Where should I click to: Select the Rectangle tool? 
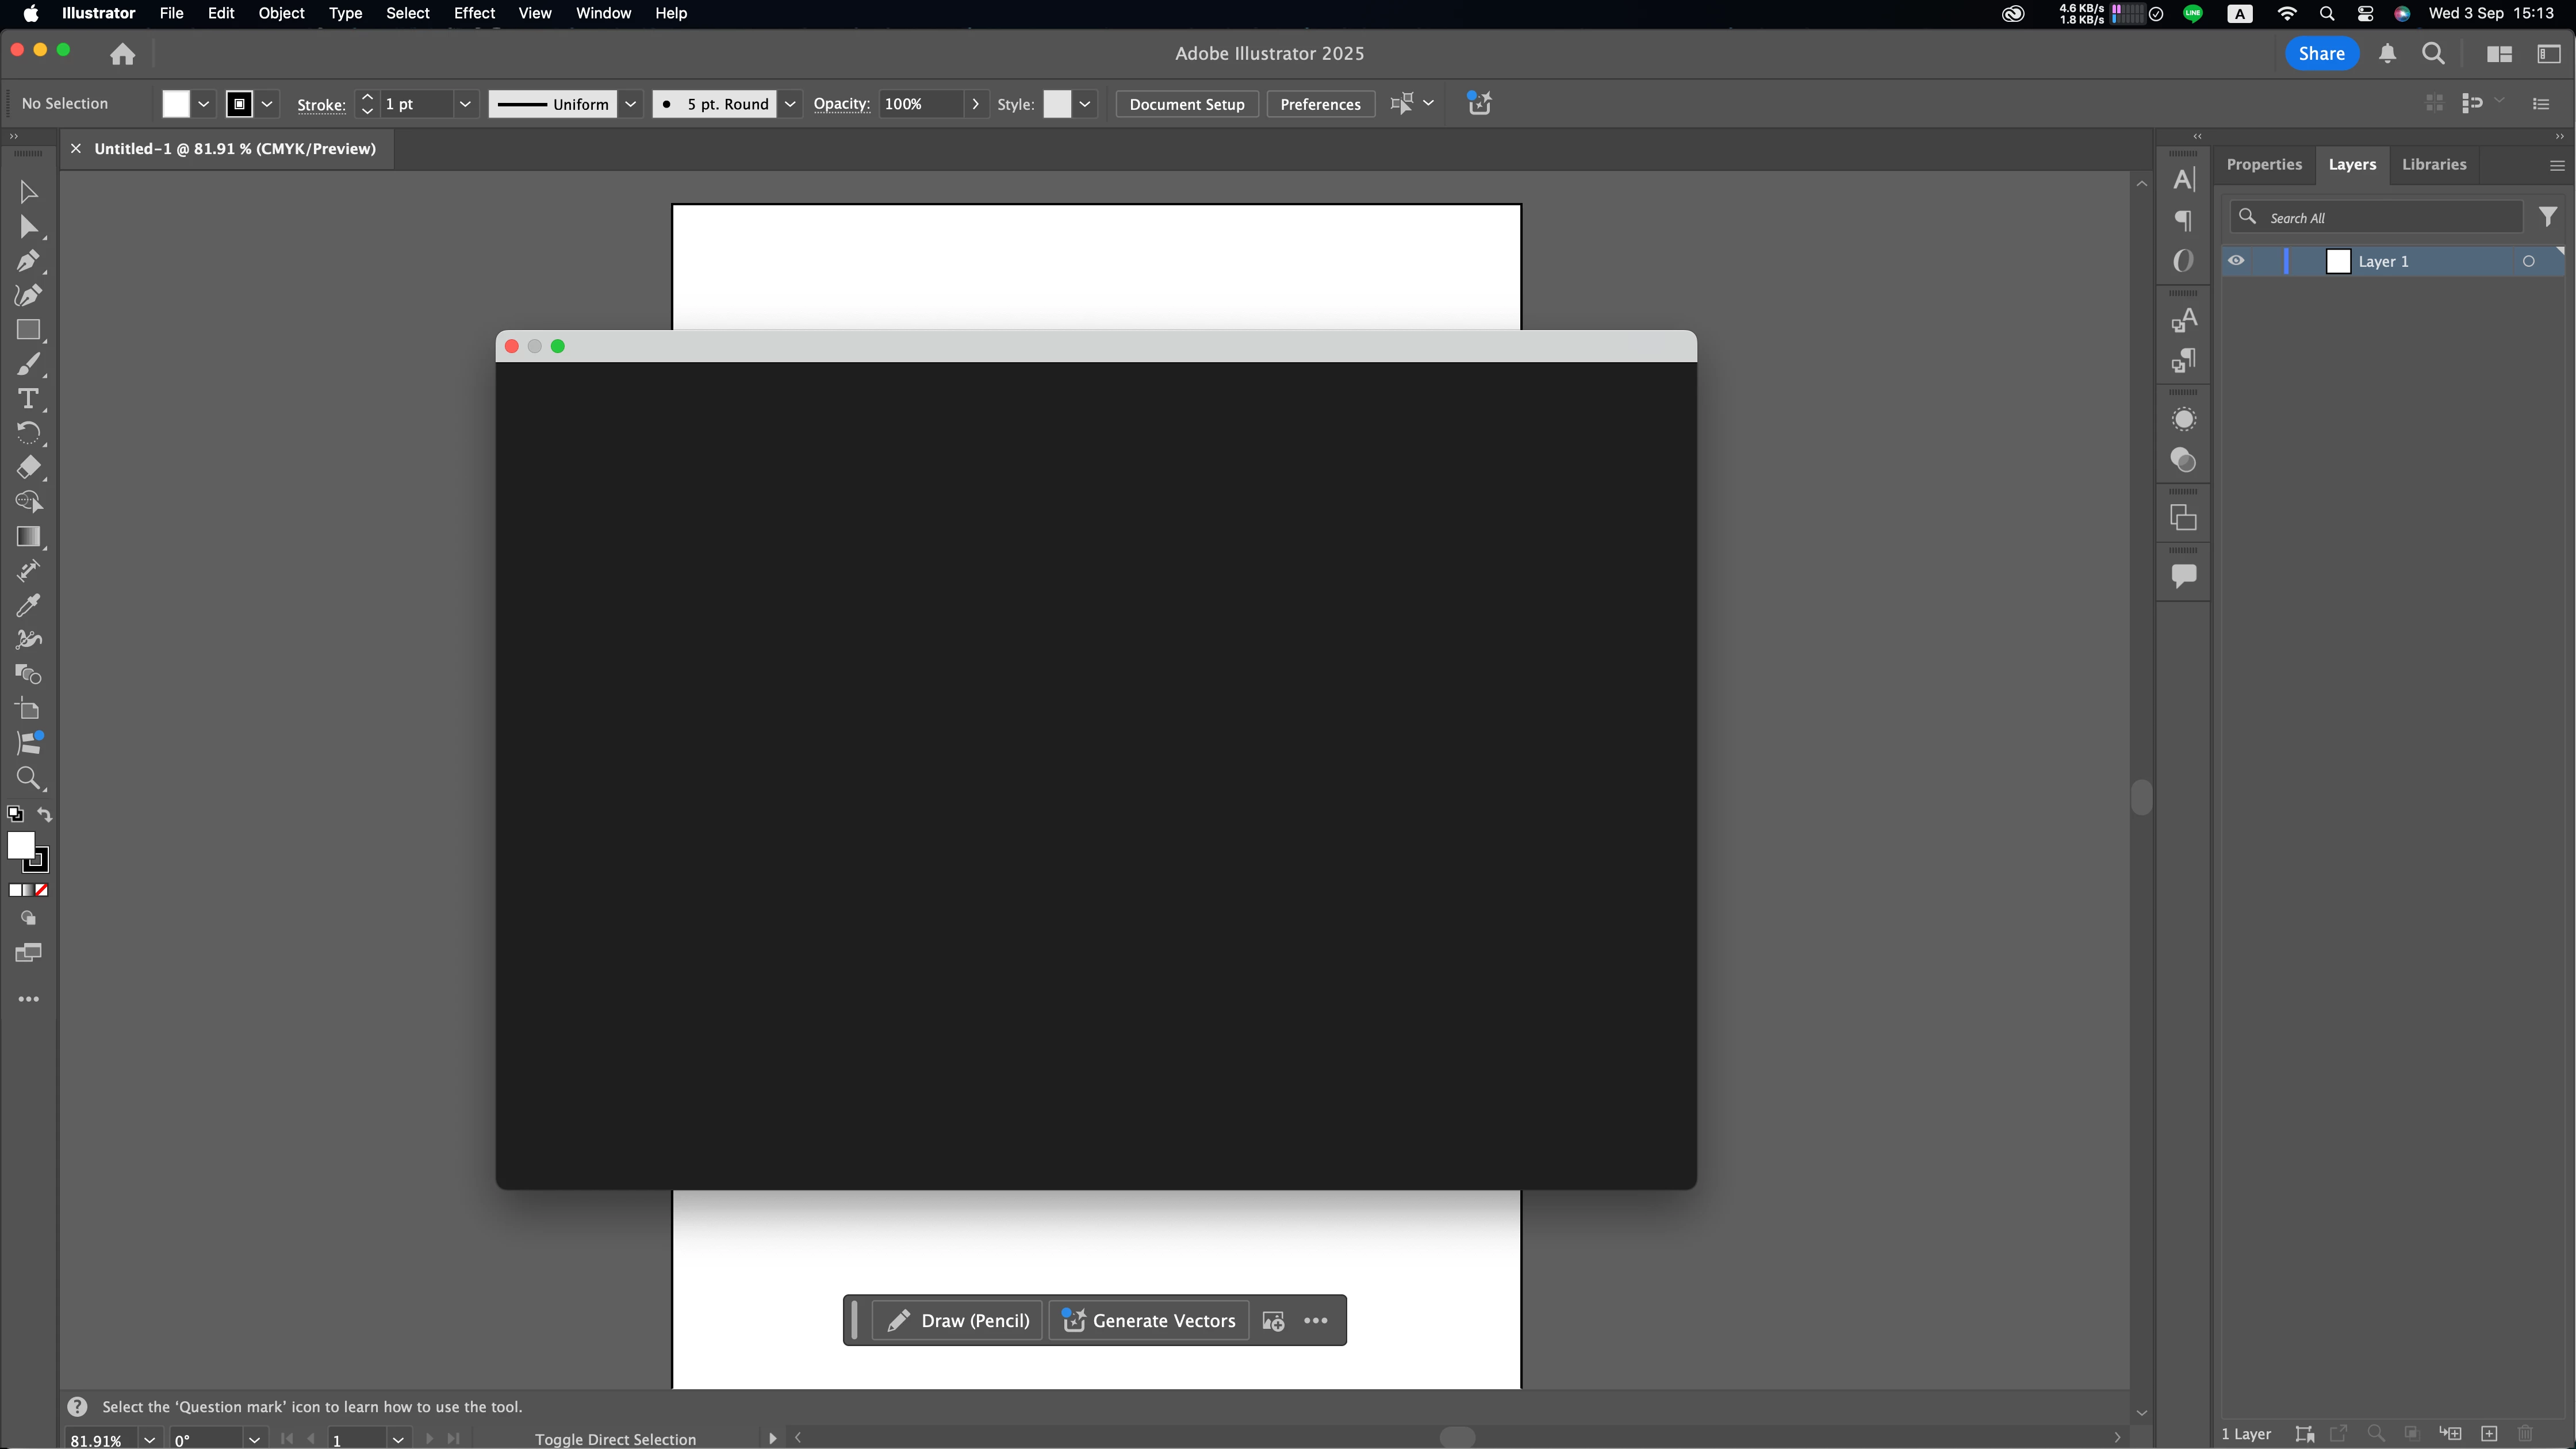pos(28,330)
